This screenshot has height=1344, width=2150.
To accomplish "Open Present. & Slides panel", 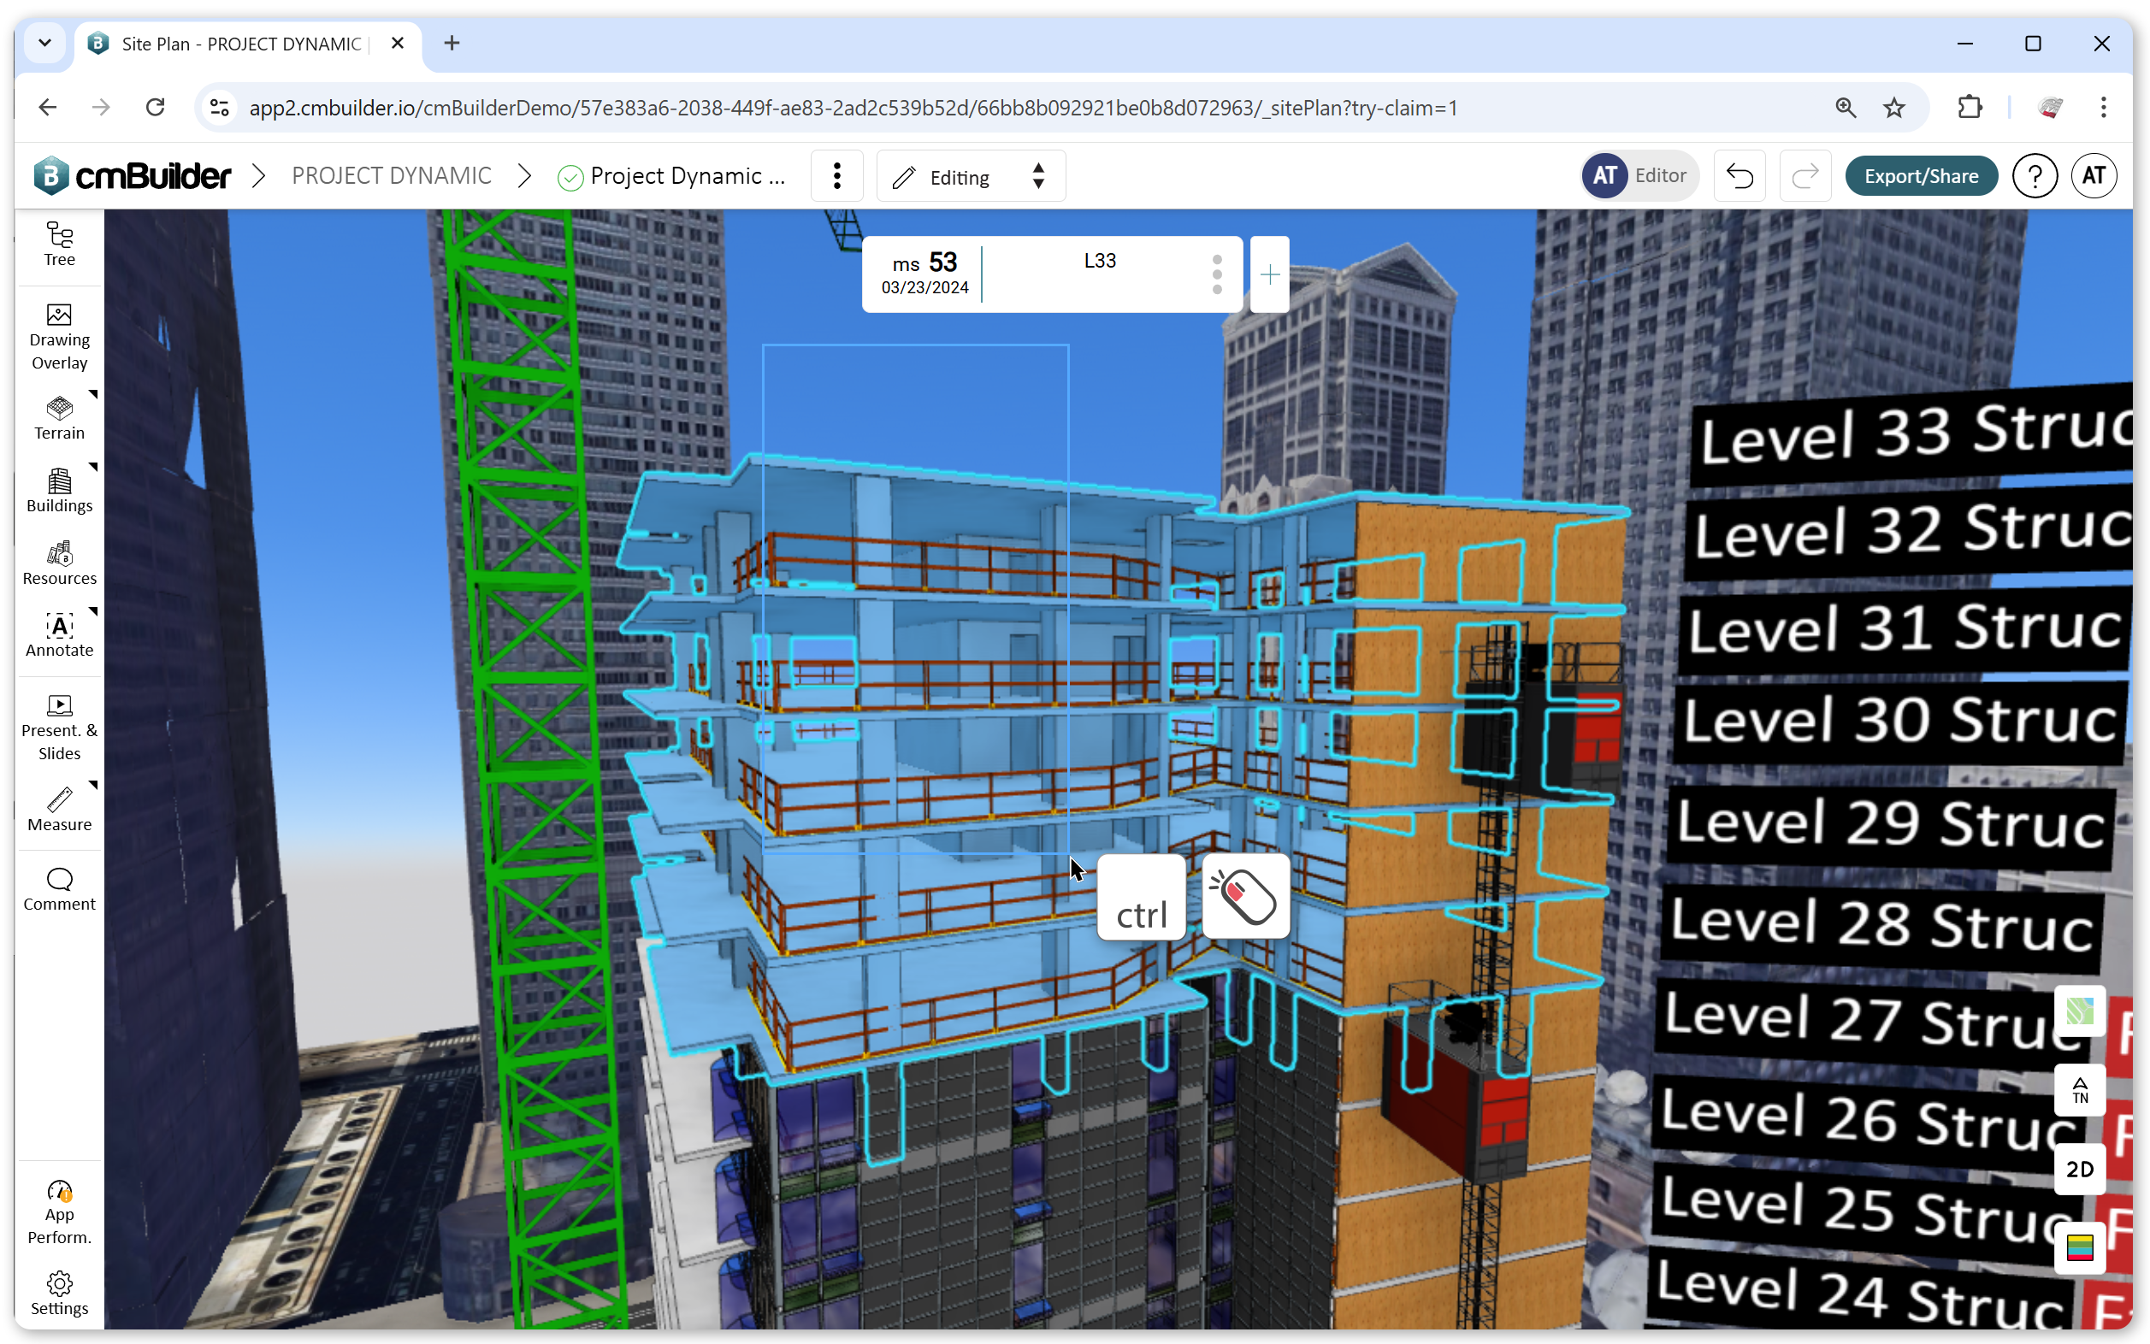I will (59, 728).
